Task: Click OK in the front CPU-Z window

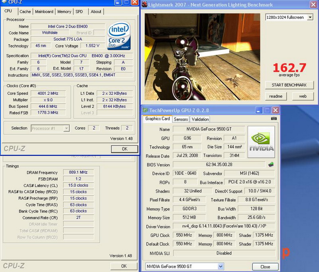Action: 124,149
